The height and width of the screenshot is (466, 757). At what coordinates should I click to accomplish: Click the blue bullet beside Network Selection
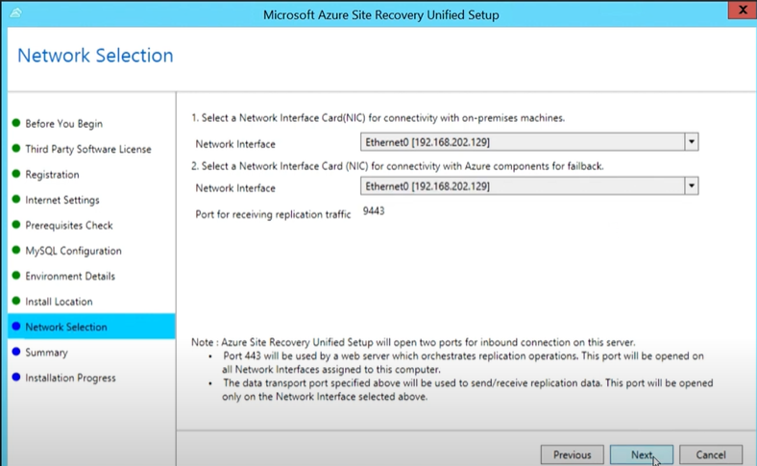pos(16,326)
